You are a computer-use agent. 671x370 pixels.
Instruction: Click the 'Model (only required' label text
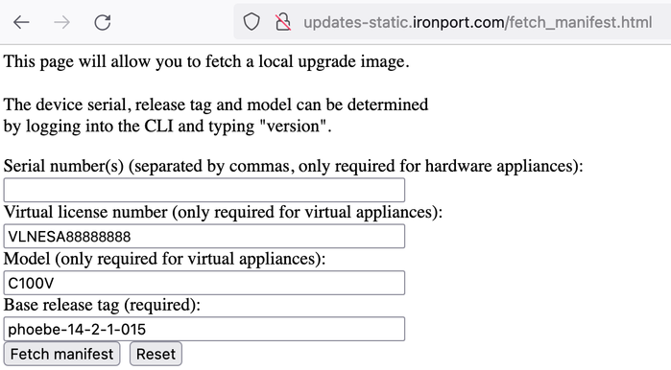coord(164,259)
